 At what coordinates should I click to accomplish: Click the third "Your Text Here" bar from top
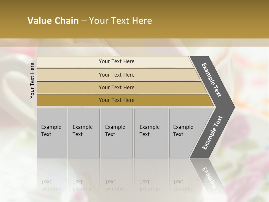tap(116, 87)
